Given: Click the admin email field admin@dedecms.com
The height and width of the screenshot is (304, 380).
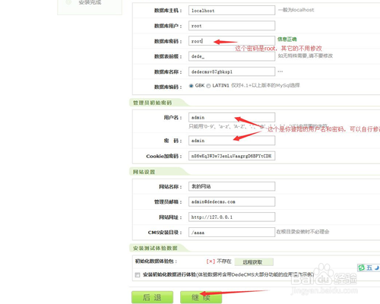Looking at the screenshot, I should pyautogui.click(x=232, y=201).
